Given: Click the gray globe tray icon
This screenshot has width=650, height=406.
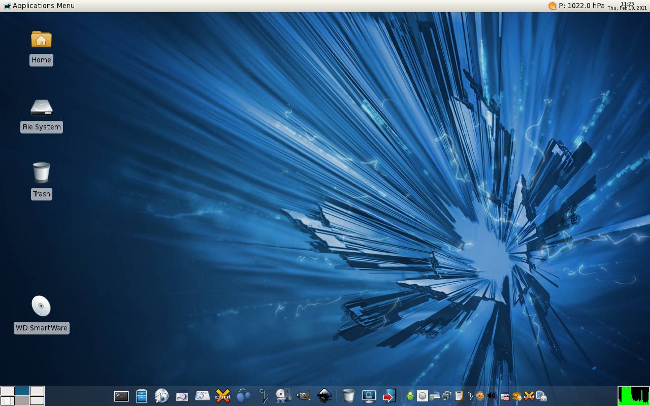Looking at the screenshot, I should [422, 396].
